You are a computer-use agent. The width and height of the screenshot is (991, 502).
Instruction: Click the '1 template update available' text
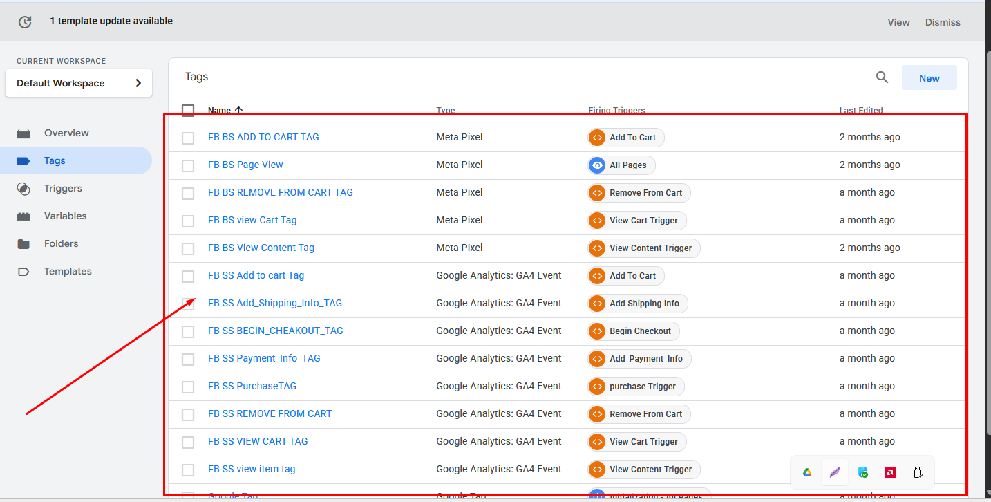pyautogui.click(x=111, y=21)
